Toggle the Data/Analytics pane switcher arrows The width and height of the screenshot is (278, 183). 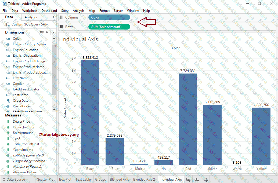coord(54,17)
